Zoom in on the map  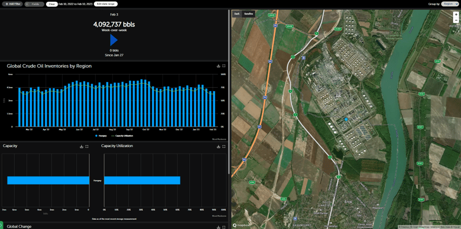tap(456, 14)
